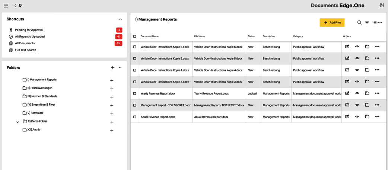Check the Vehicle Door- Instructions Kopie 4.docx row
This screenshot has height=170, width=388.
[x=135, y=70]
